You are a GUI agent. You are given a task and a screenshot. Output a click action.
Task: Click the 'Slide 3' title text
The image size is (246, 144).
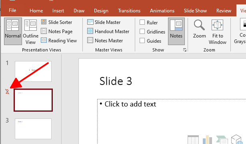pyautogui.click(x=116, y=81)
